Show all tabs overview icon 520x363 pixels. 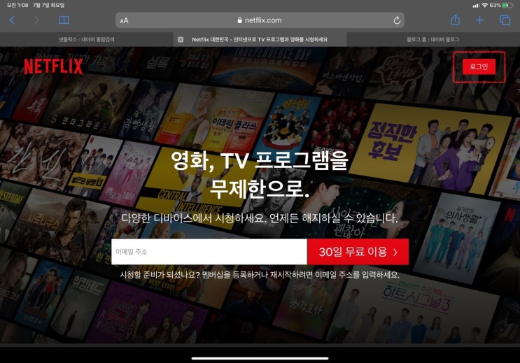pyautogui.click(x=505, y=20)
